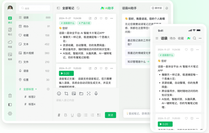The height and width of the screenshot is (133, 209).
Task: Select the 文件 files category
Action: click(34, 62)
